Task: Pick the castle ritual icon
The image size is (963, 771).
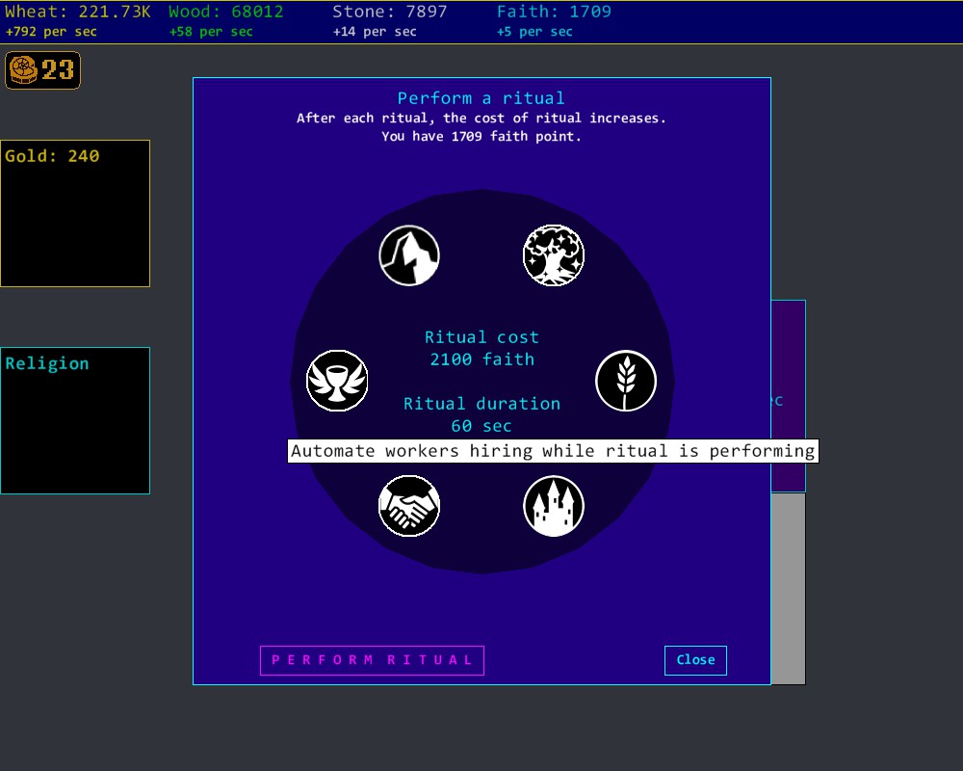Action: [x=554, y=506]
